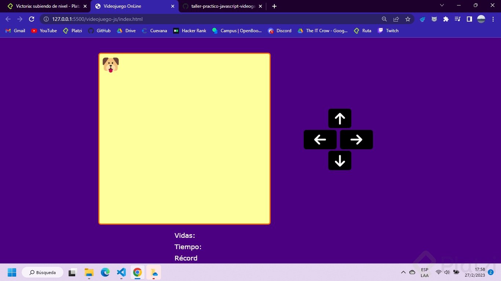Click the blue bird extension icon

tap(423, 19)
